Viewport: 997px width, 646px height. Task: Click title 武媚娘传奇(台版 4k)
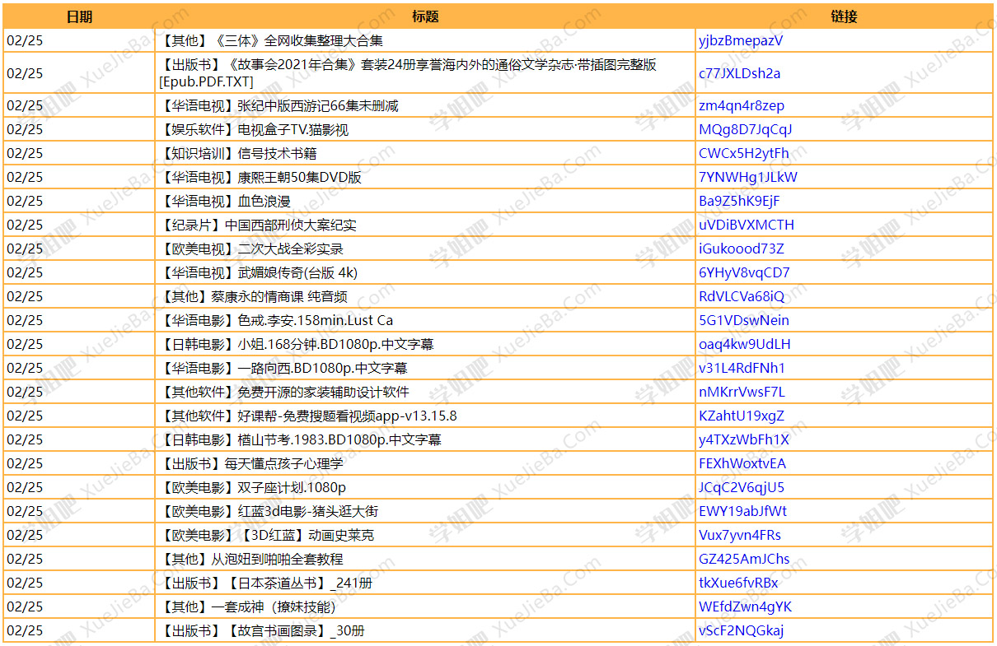click(x=297, y=272)
